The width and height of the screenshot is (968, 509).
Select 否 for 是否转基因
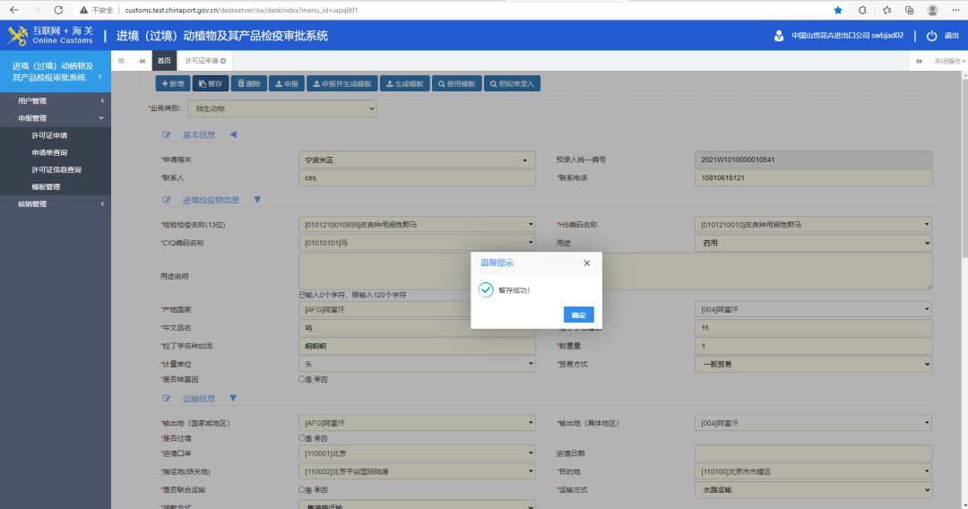pyautogui.click(x=317, y=379)
